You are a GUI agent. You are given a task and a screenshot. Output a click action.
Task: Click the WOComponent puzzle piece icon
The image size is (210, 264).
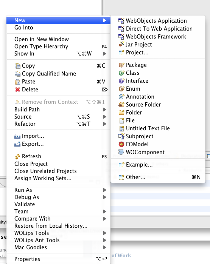[x=121, y=152]
